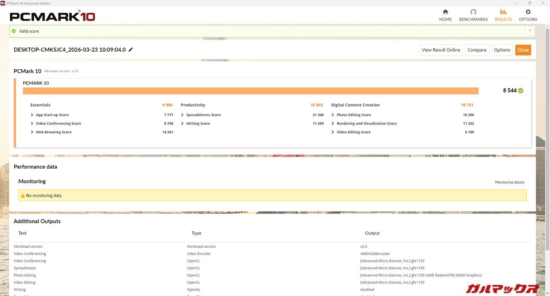Expand the Writing Score row
550x296 pixels.
click(x=183, y=123)
